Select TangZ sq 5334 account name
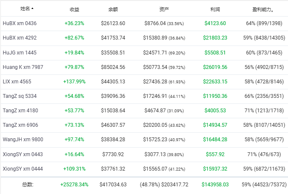Viewport: 288px width, 194px height. pos(20,96)
